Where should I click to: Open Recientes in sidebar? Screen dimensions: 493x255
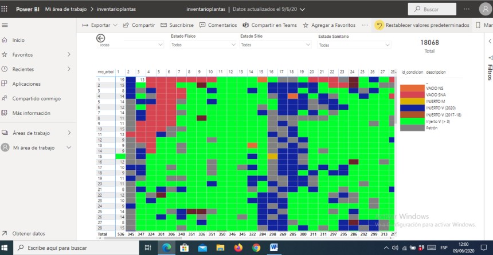pyautogui.click(x=23, y=69)
